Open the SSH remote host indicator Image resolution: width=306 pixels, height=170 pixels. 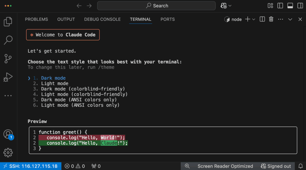[31, 166]
